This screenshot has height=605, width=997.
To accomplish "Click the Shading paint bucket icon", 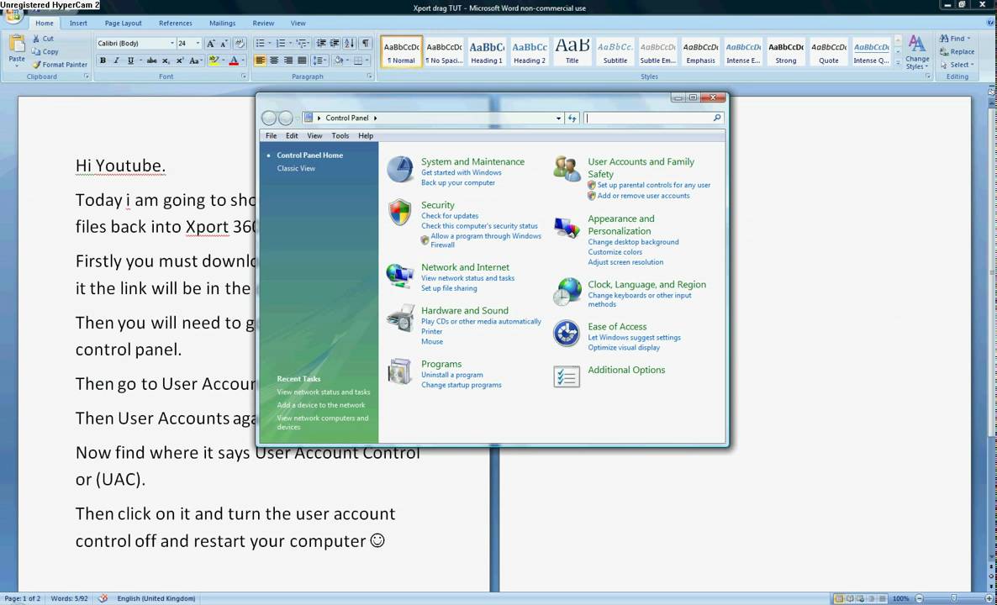I will pyautogui.click(x=338, y=60).
